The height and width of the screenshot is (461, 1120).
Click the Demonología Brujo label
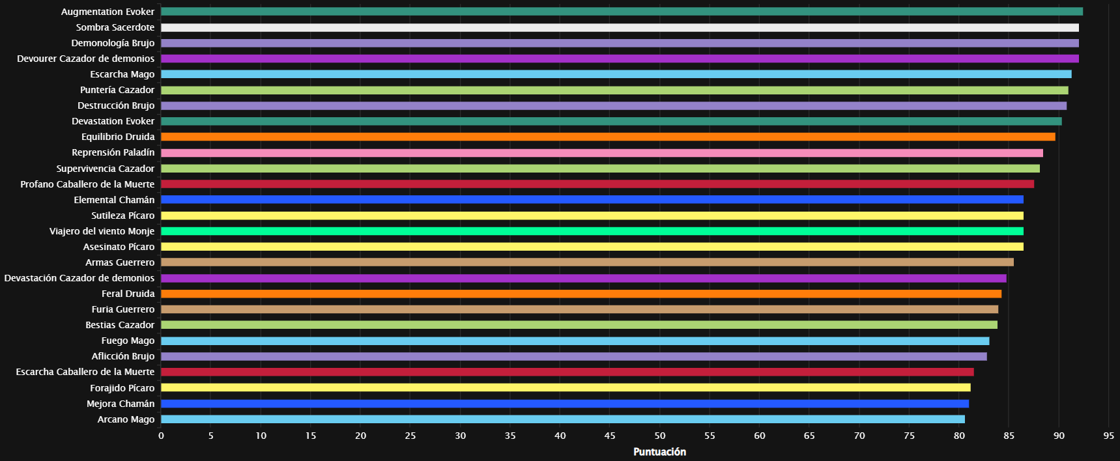pyautogui.click(x=113, y=43)
